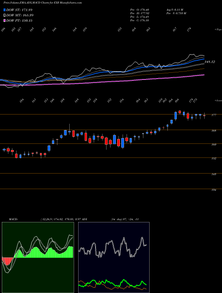222x293 pixels.
Task: Click the 'MACD:' panel heading
Action: pos(13,219)
